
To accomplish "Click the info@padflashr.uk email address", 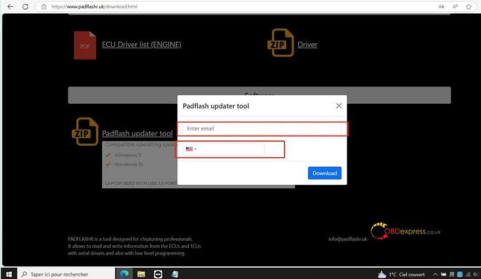I will tap(348, 239).
